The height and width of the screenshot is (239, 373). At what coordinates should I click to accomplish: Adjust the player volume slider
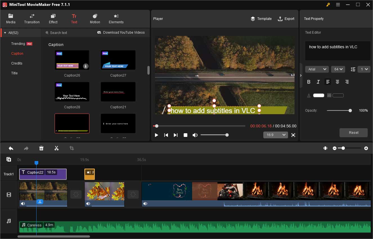214,135
